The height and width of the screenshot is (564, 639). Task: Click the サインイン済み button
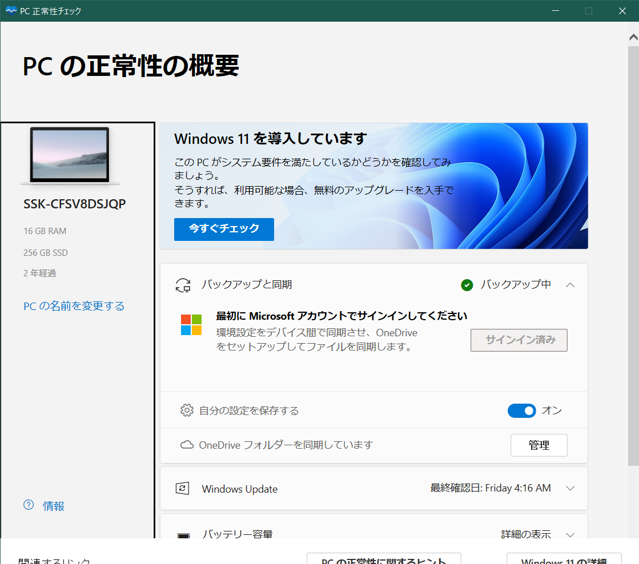[519, 340]
